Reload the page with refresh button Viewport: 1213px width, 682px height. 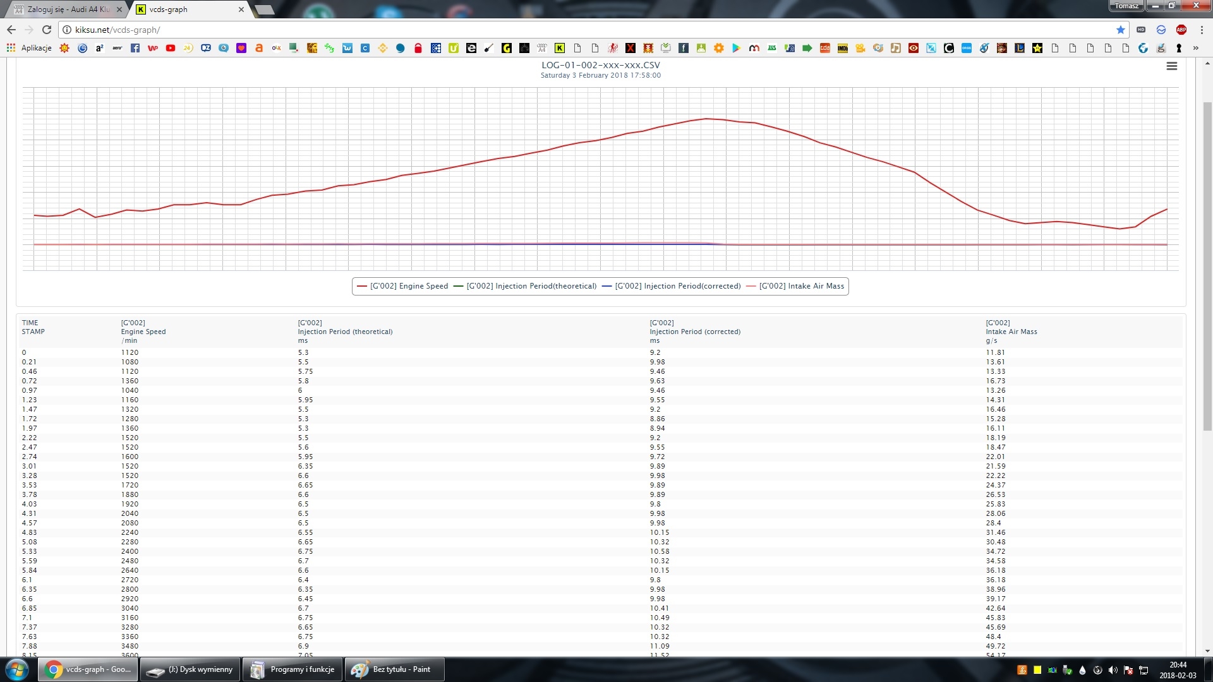pyautogui.click(x=47, y=30)
